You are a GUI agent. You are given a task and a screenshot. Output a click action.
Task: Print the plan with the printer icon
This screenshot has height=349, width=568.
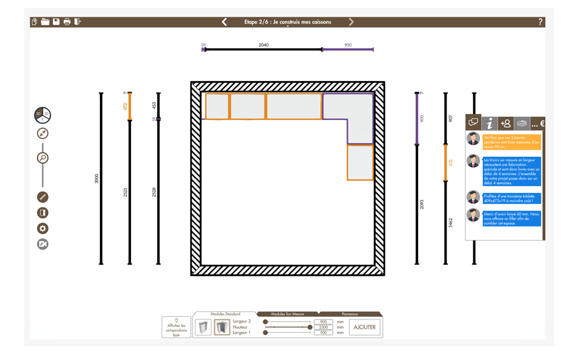coord(67,22)
